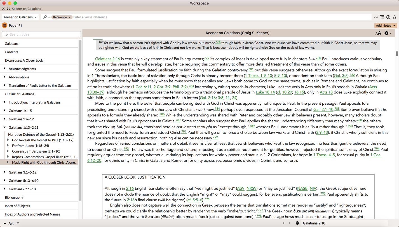Click the globe icon in status bar

tap(297, 223)
